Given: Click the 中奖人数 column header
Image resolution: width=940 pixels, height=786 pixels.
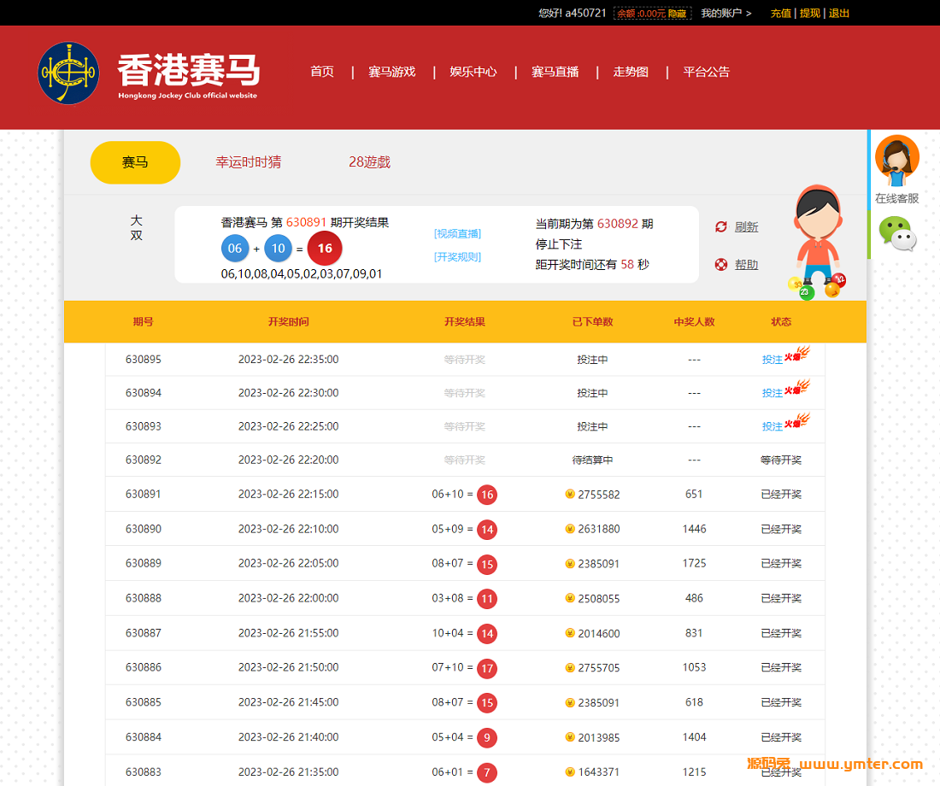Looking at the screenshot, I should click(694, 322).
